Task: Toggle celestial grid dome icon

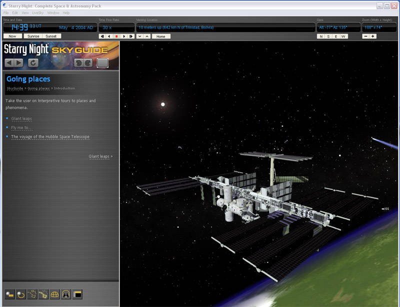Action: (54, 294)
